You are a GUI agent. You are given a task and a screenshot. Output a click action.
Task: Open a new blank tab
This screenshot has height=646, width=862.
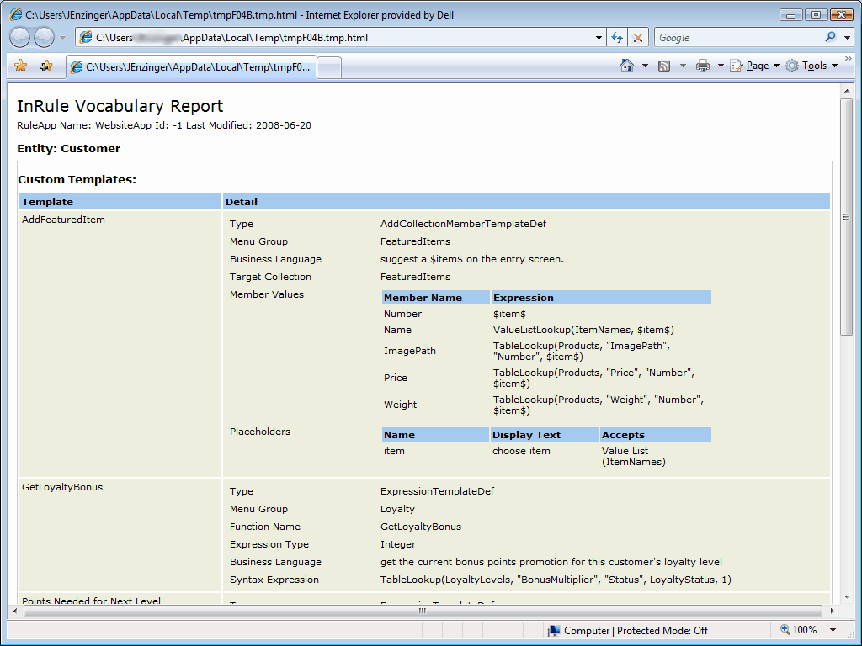pos(329,67)
